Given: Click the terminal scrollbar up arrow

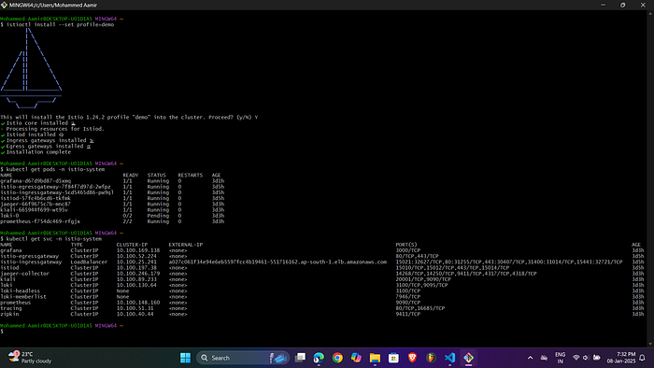Looking at the screenshot, I should pos(650,14).
